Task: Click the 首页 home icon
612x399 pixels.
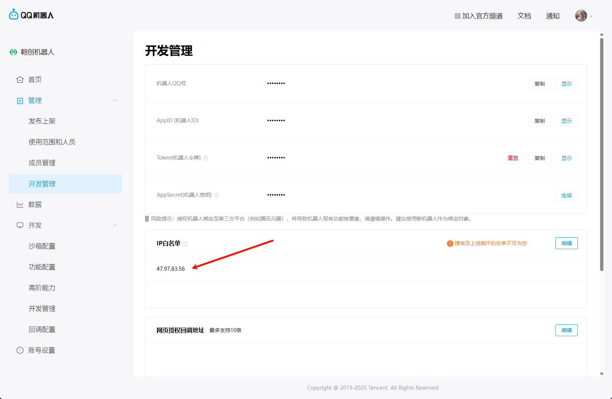Action: click(x=20, y=80)
